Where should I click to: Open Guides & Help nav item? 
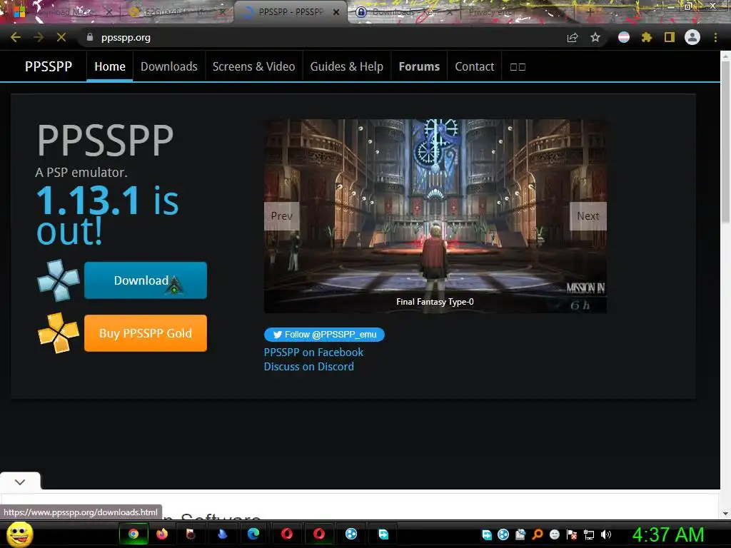(x=346, y=66)
